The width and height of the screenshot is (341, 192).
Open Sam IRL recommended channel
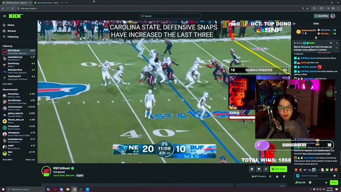point(19,153)
